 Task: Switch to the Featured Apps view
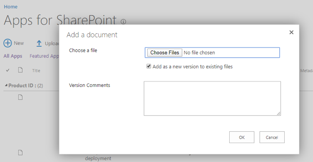[44, 56]
